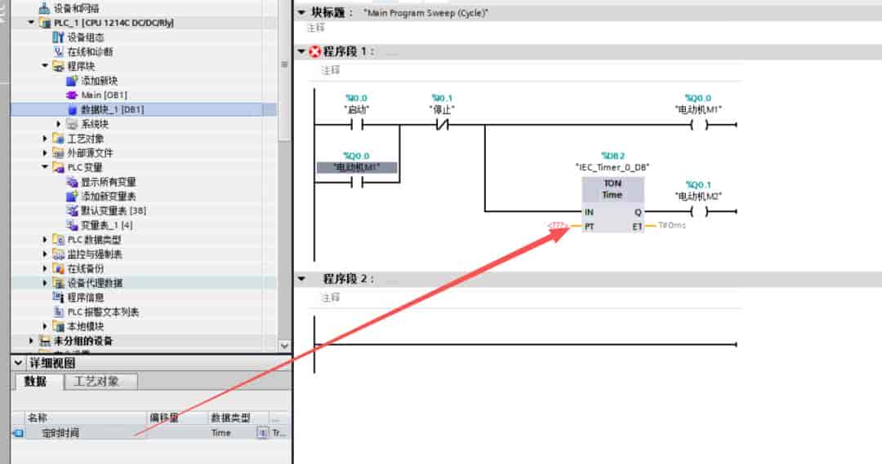Click the 工艺对象 technology objects folder icon

click(x=58, y=139)
